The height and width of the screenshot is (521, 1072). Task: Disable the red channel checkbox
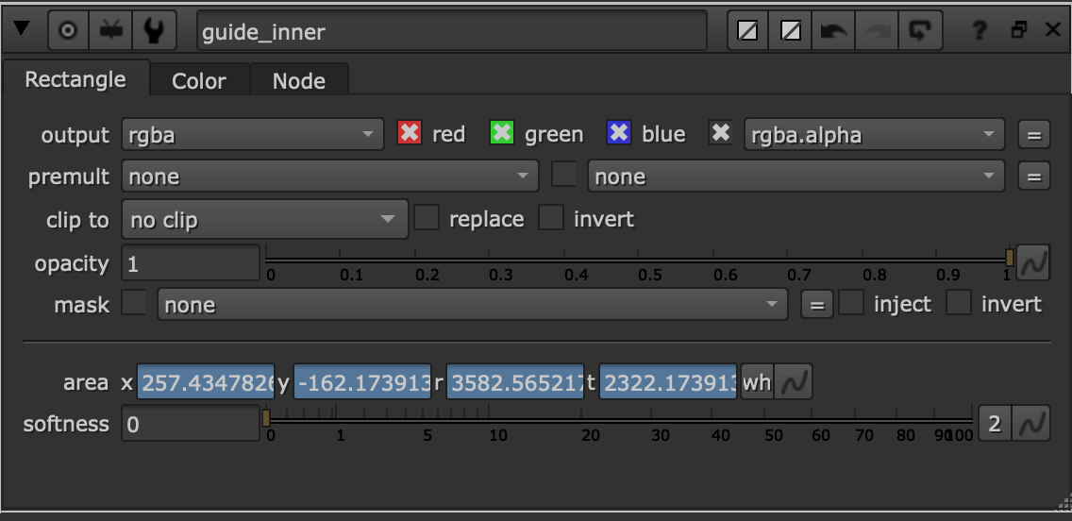point(409,134)
